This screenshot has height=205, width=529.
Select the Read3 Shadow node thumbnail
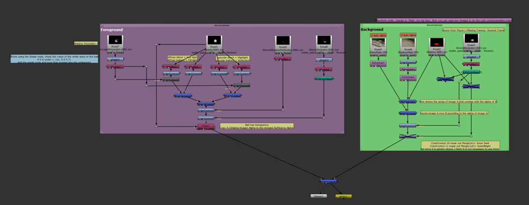437,42
